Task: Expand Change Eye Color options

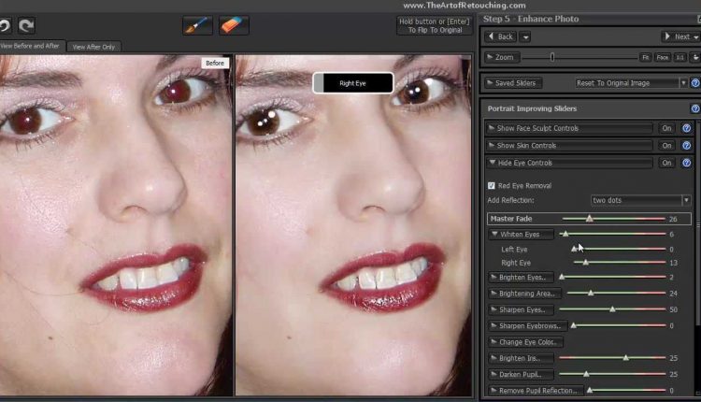Action: [525, 342]
